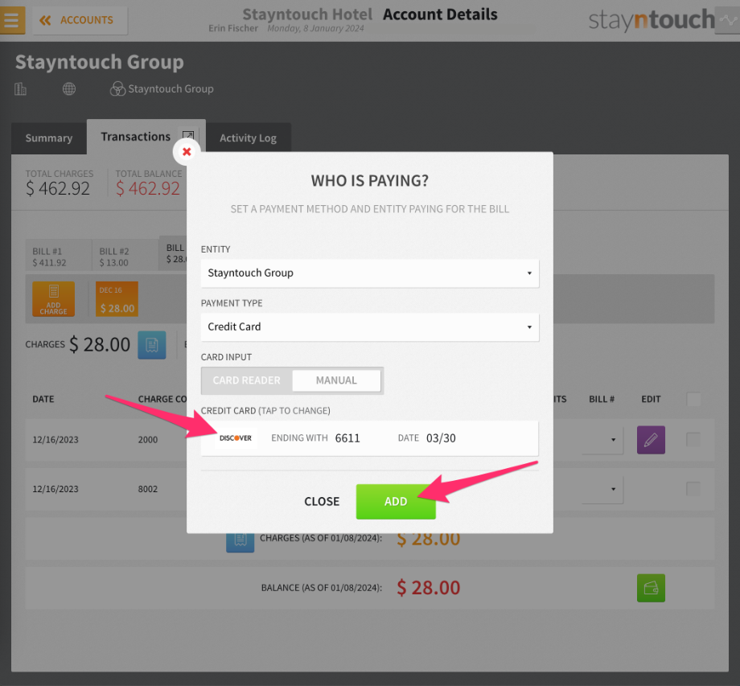Click the activity graph icon top right
740x686 pixels.
(x=727, y=20)
